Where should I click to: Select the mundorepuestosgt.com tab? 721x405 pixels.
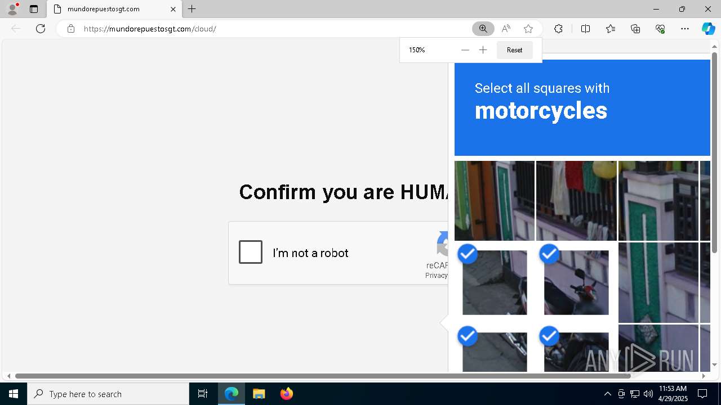(x=114, y=9)
